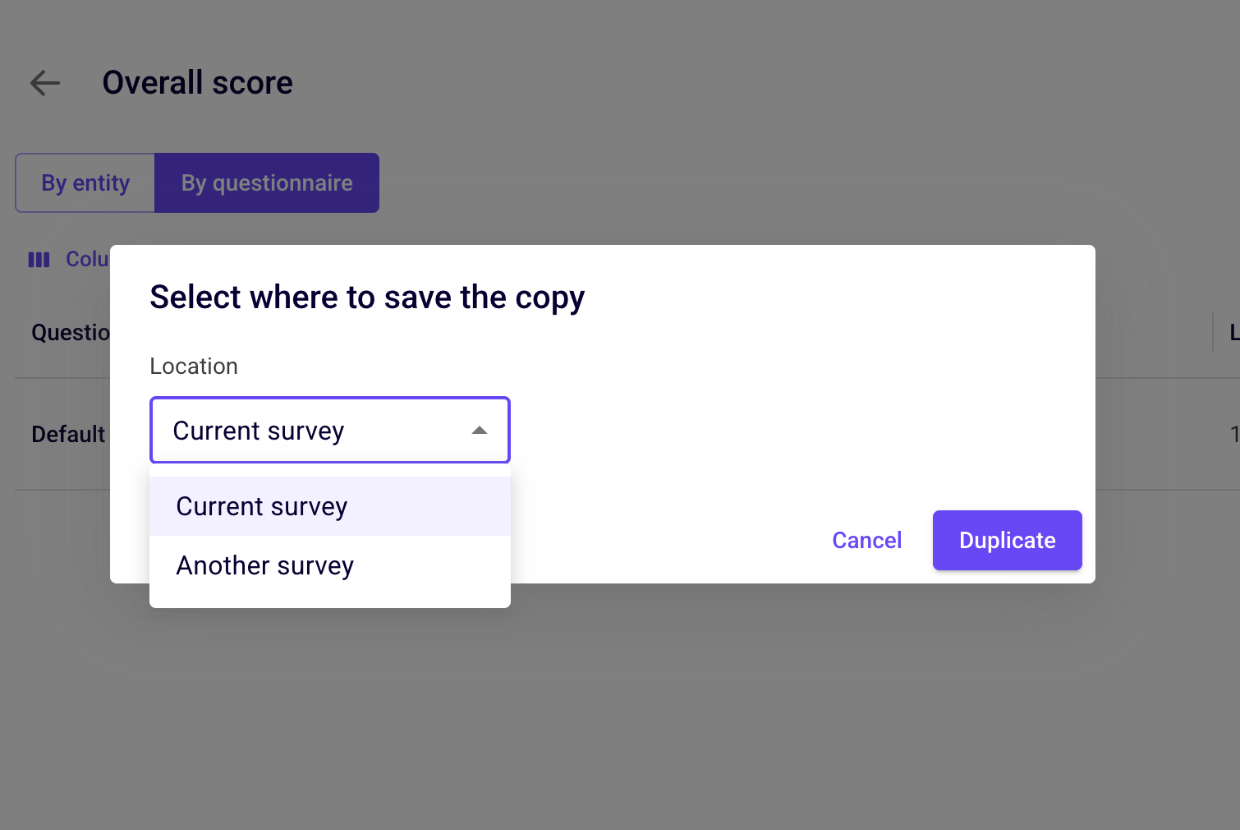The height and width of the screenshot is (830, 1240).
Task: Cancel the duplicate dialog
Action: pyautogui.click(x=867, y=540)
